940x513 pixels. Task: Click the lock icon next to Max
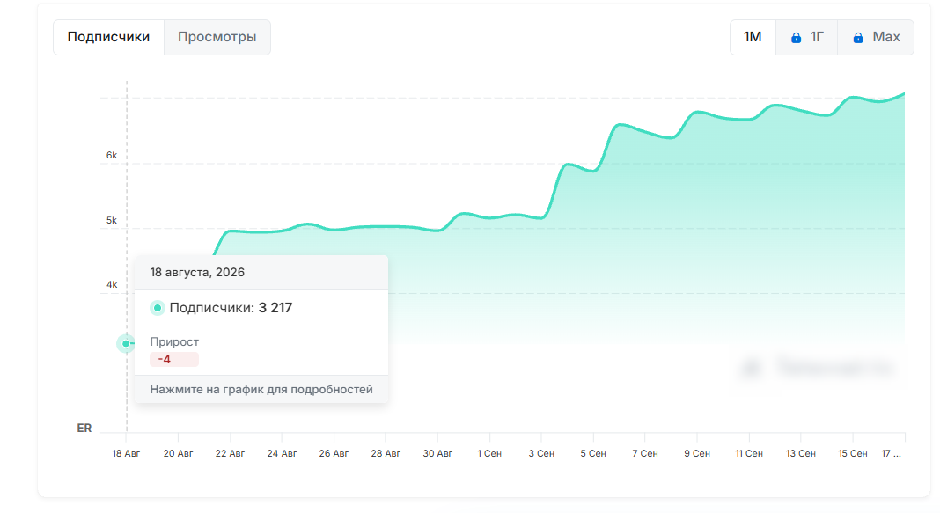858,38
